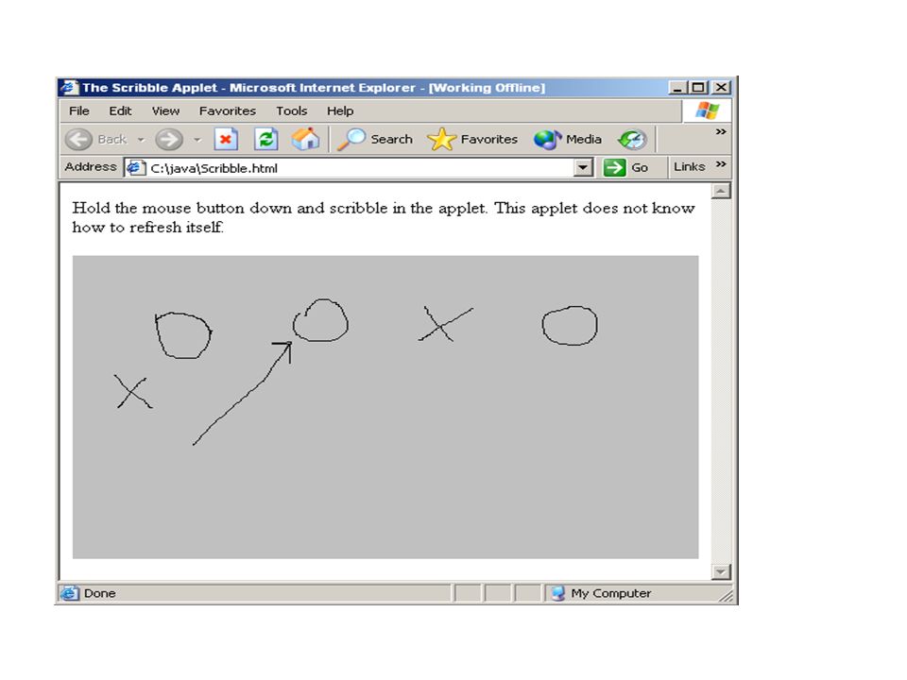
Task: Expand the Links bar chevron
Action: pyautogui.click(x=721, y=164)
